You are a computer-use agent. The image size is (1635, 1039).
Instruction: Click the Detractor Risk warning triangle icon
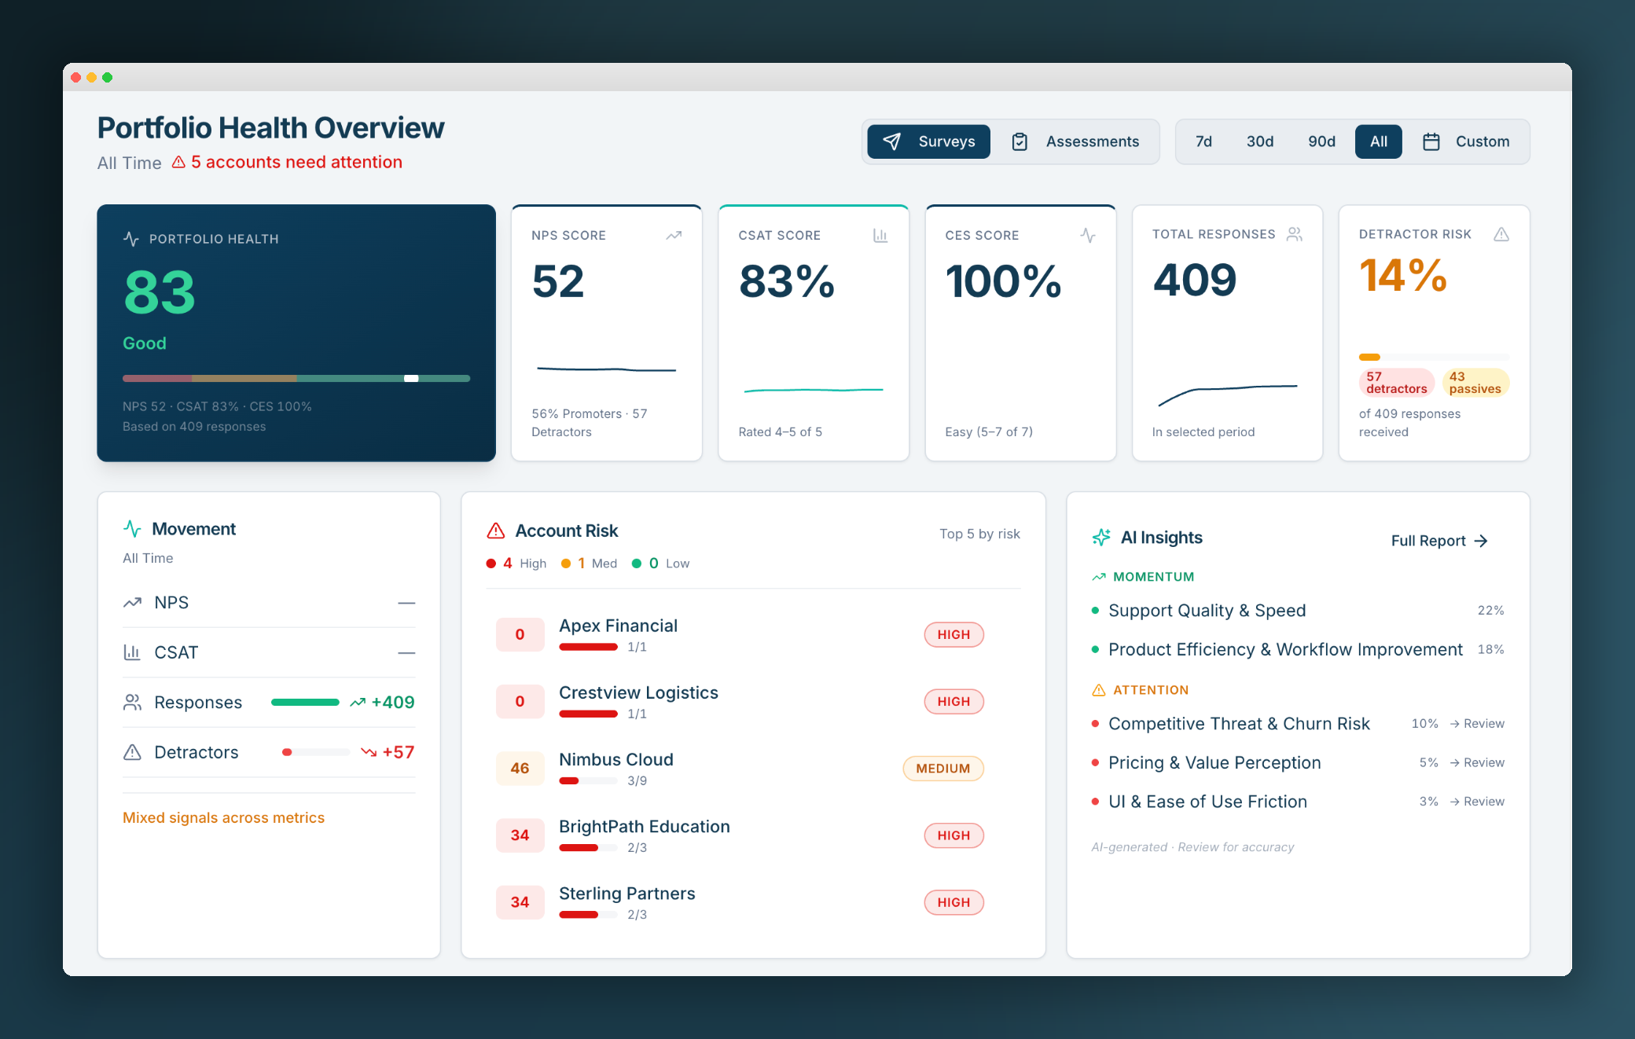tap(1501, 234)
